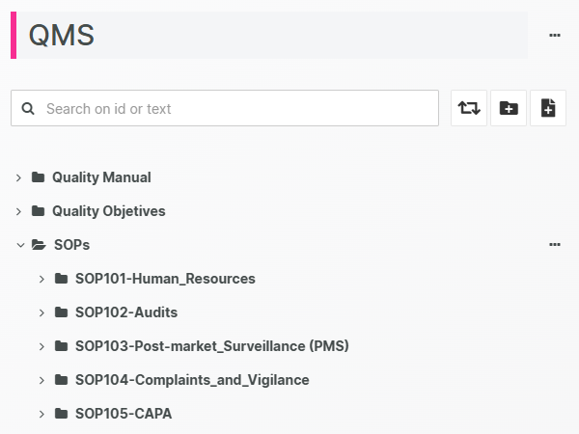Select SOP104-Complaints_and_Vigilance folder
Image resolution: width=579 pixels, height=434 pixels.
click(x=192, y=380)
